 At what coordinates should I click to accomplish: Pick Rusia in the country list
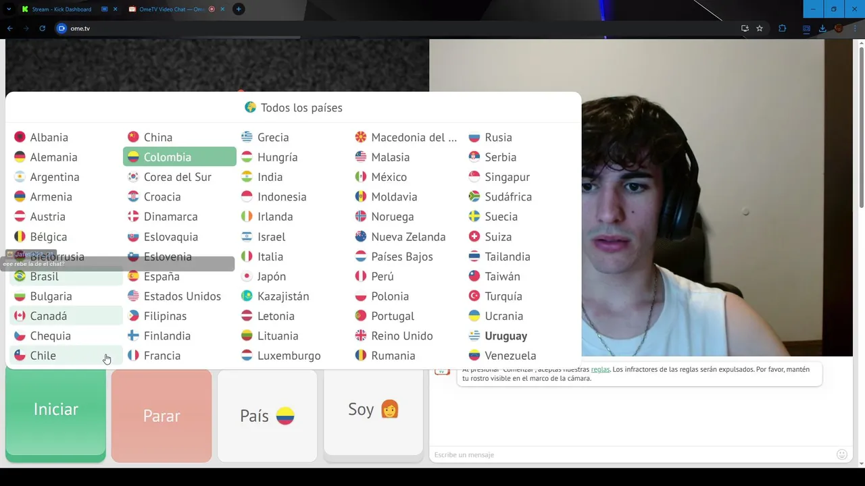click(x=520, y=137)
